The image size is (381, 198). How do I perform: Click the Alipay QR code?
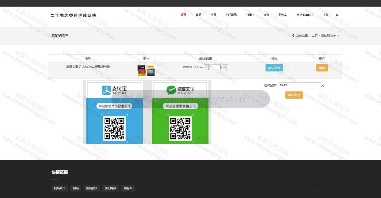coord(114,128)
